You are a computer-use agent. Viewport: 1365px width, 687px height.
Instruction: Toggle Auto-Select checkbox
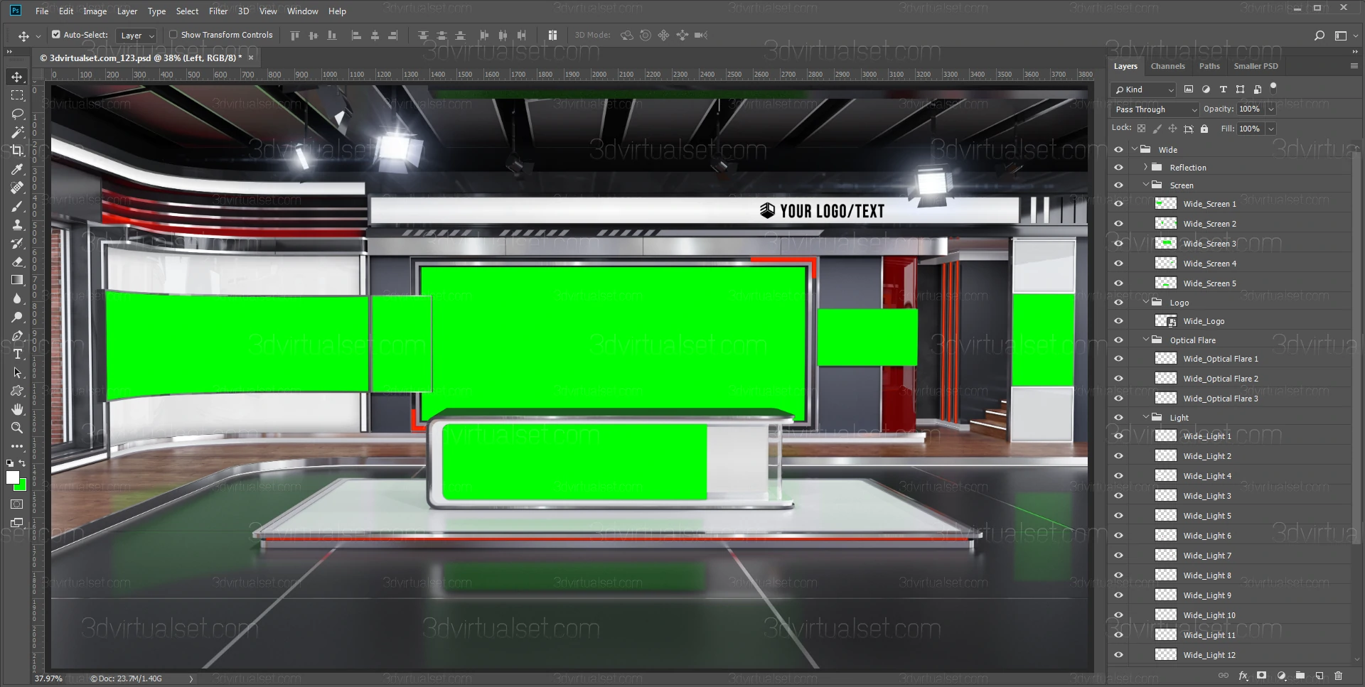56,34
